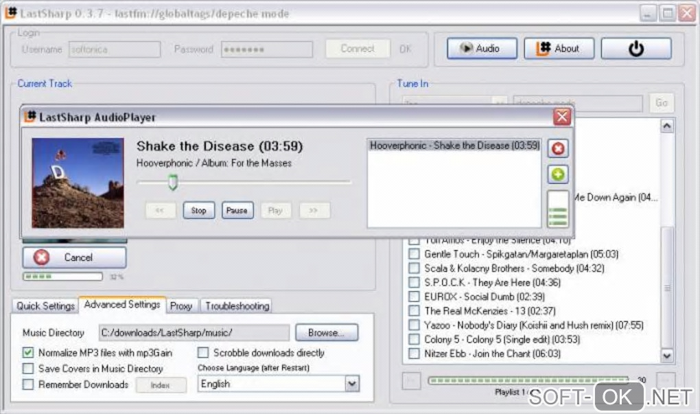
Task: Click the album cover thumbnail
Action: coord(78,183)
